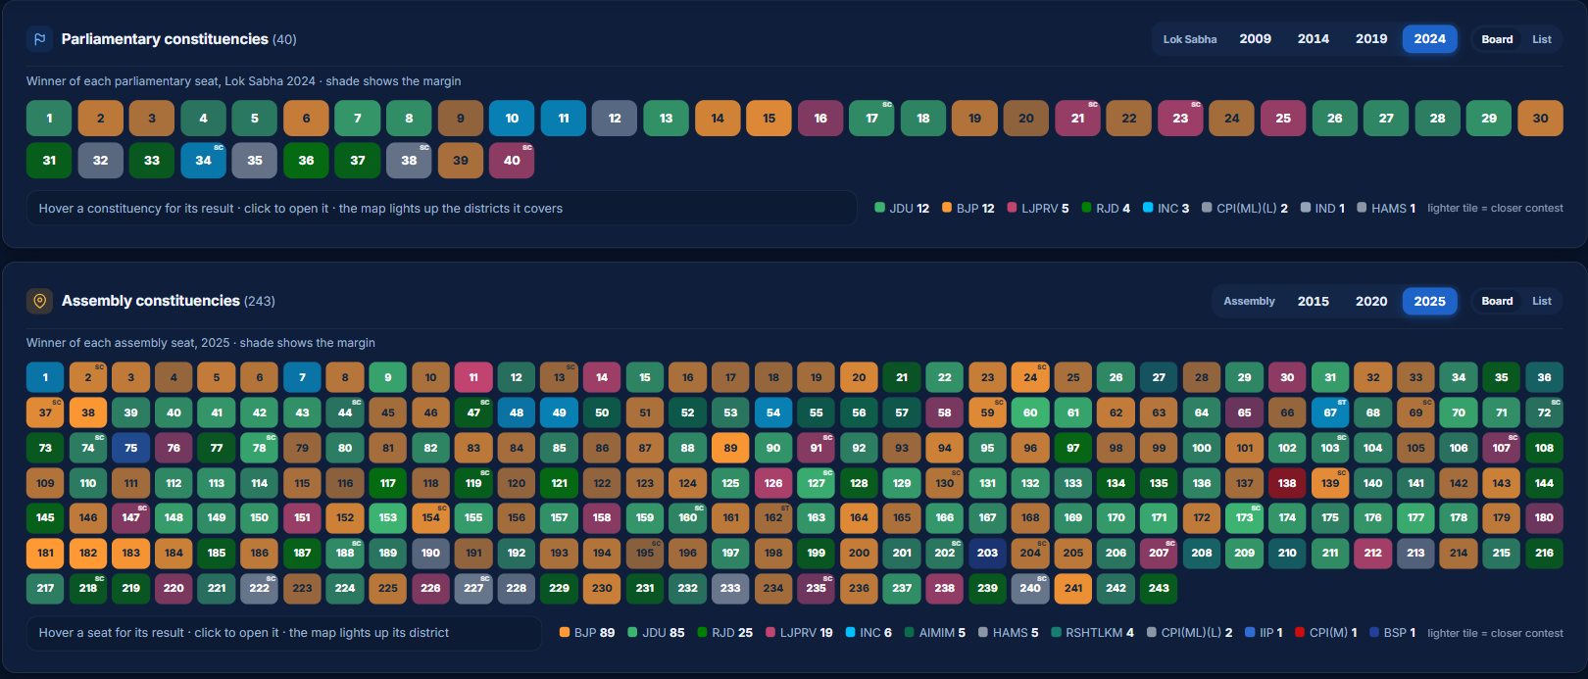This screenshot has width=1588, height=679.
Task: Select the 2024 Lok Sabha year
Action: [1429, 39]
